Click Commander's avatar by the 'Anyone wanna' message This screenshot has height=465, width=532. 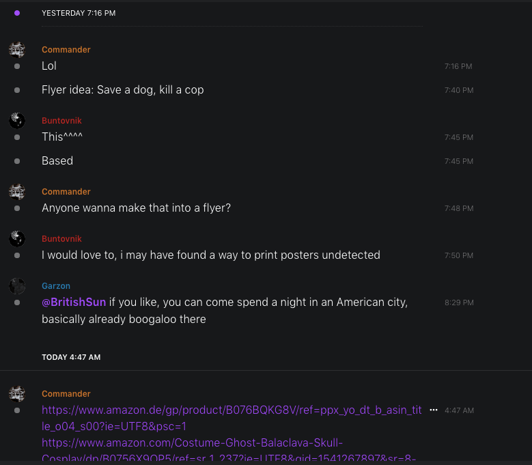pos(17,191)
